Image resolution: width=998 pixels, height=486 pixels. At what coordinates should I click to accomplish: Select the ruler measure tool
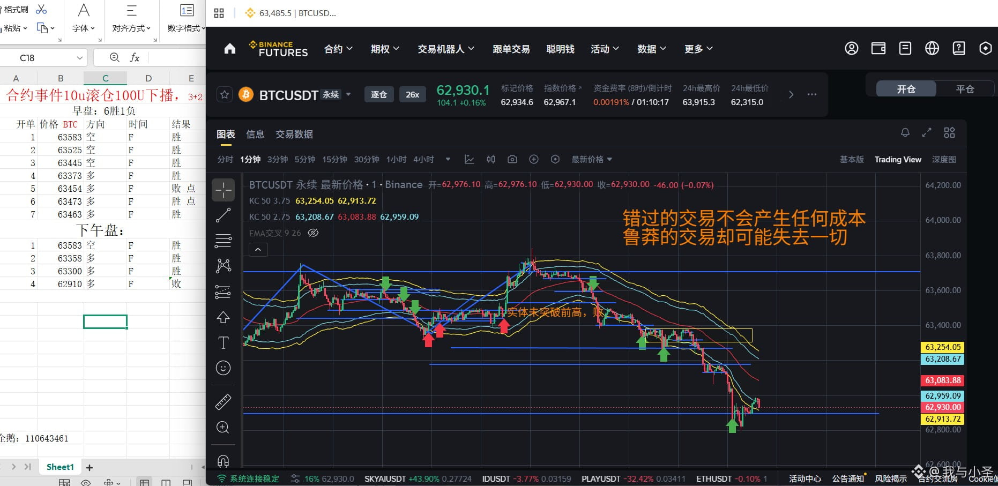point(224,402)
